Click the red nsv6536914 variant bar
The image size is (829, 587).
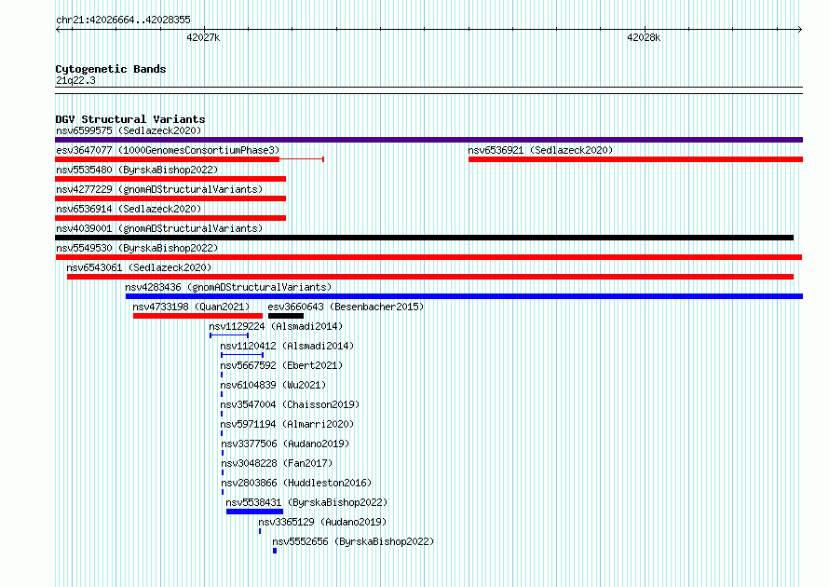[x=170, y=218]
